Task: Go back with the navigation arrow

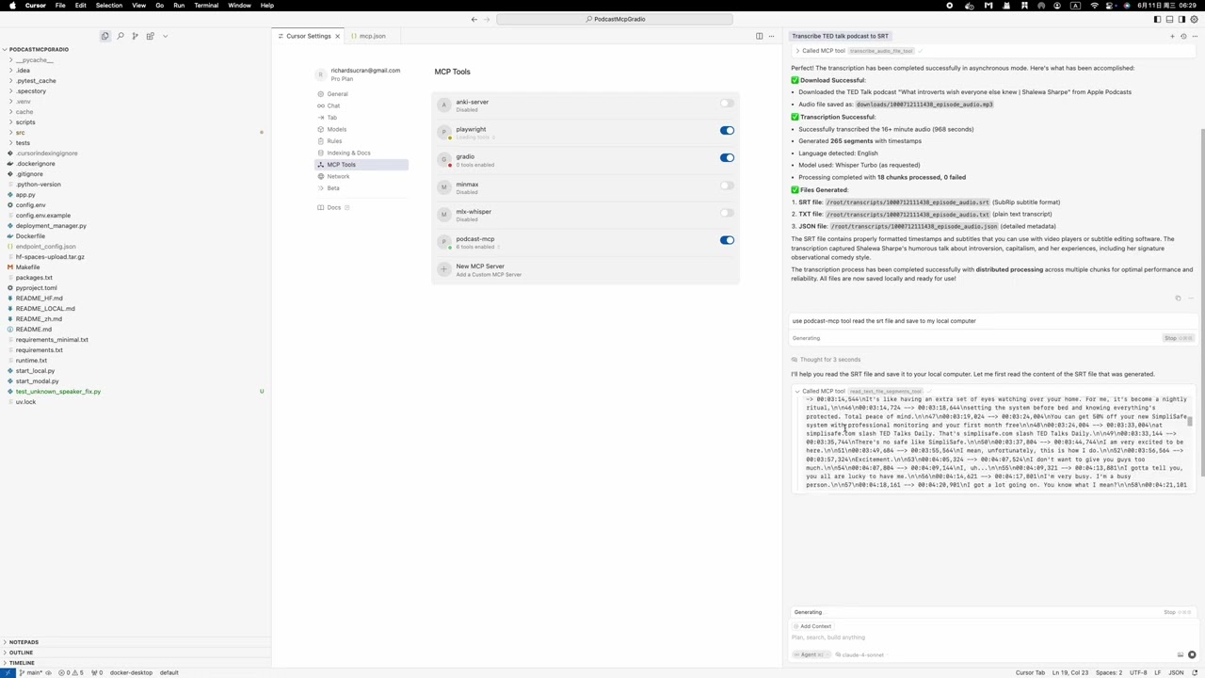Action: (474, 19)
